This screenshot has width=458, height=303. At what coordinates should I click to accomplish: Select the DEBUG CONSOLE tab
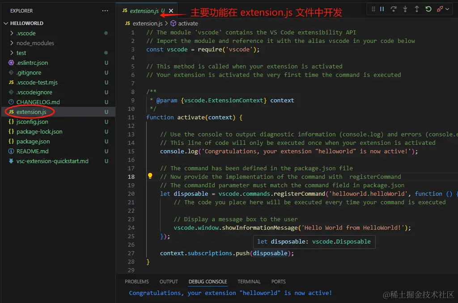(208, 282)
